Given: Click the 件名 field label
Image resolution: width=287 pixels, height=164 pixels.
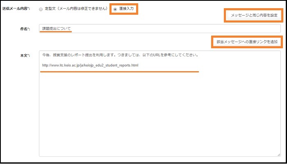Looking at the screenshot, I should 30,29.
